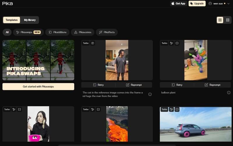Switch to list view layout
Viewport: 233px width, 146px height.
pyautogui.click(x=228, y=20)
